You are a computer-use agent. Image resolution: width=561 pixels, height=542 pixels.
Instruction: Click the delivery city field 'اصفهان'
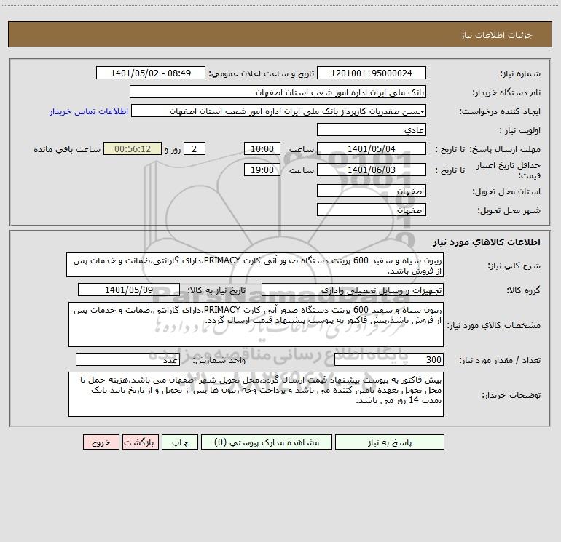[372, 210]
